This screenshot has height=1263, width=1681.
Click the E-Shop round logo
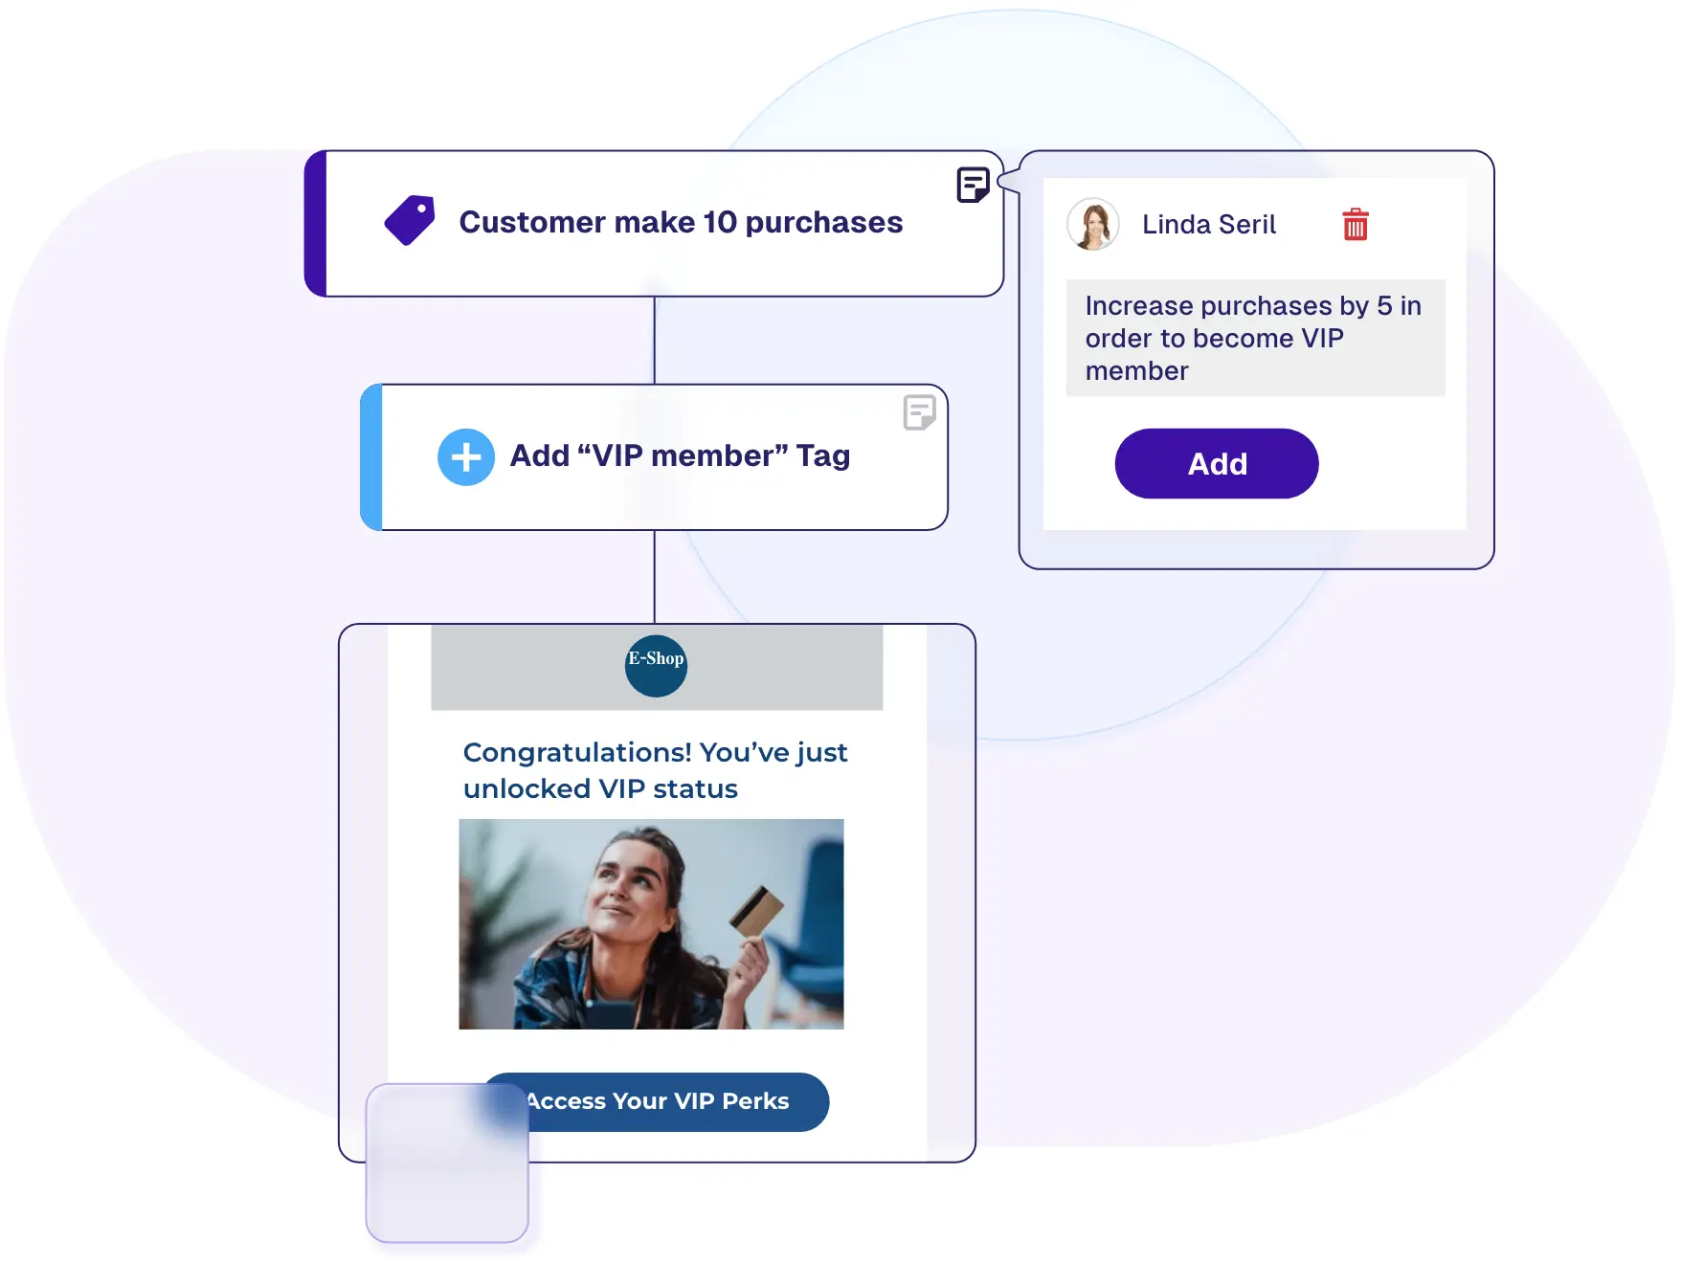point(656,666)
